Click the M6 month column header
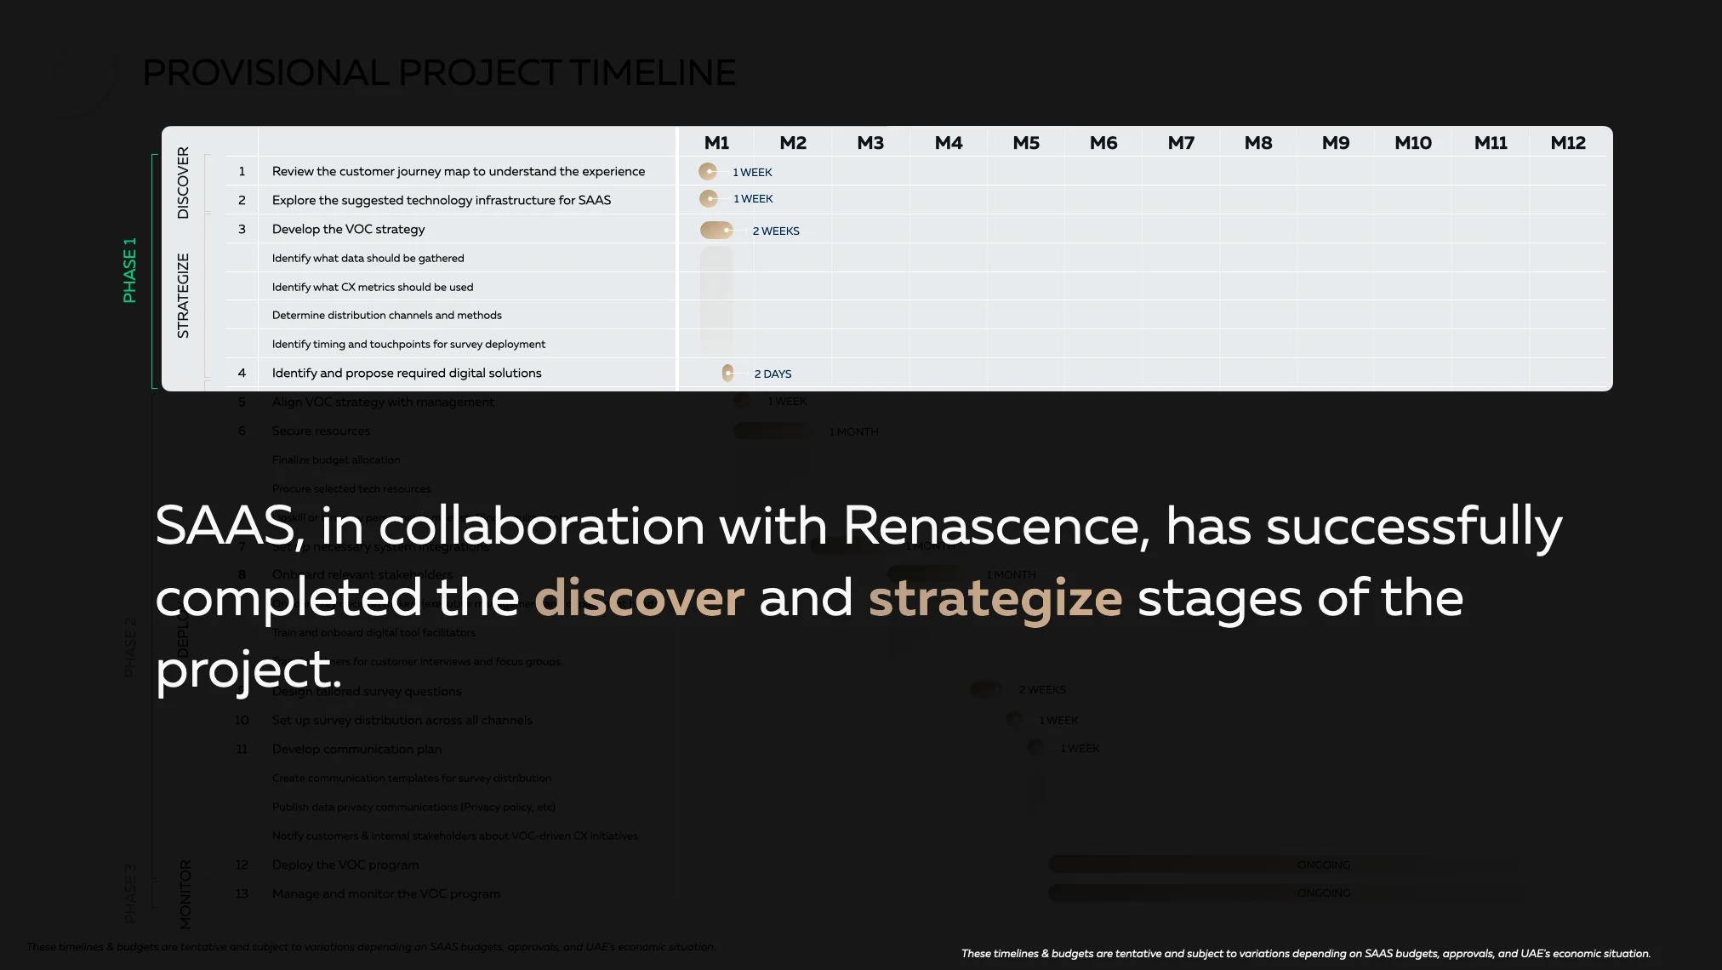 (x=1103, y=143)
